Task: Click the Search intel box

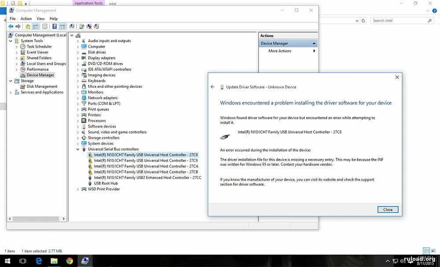Action: pos(402,21)
